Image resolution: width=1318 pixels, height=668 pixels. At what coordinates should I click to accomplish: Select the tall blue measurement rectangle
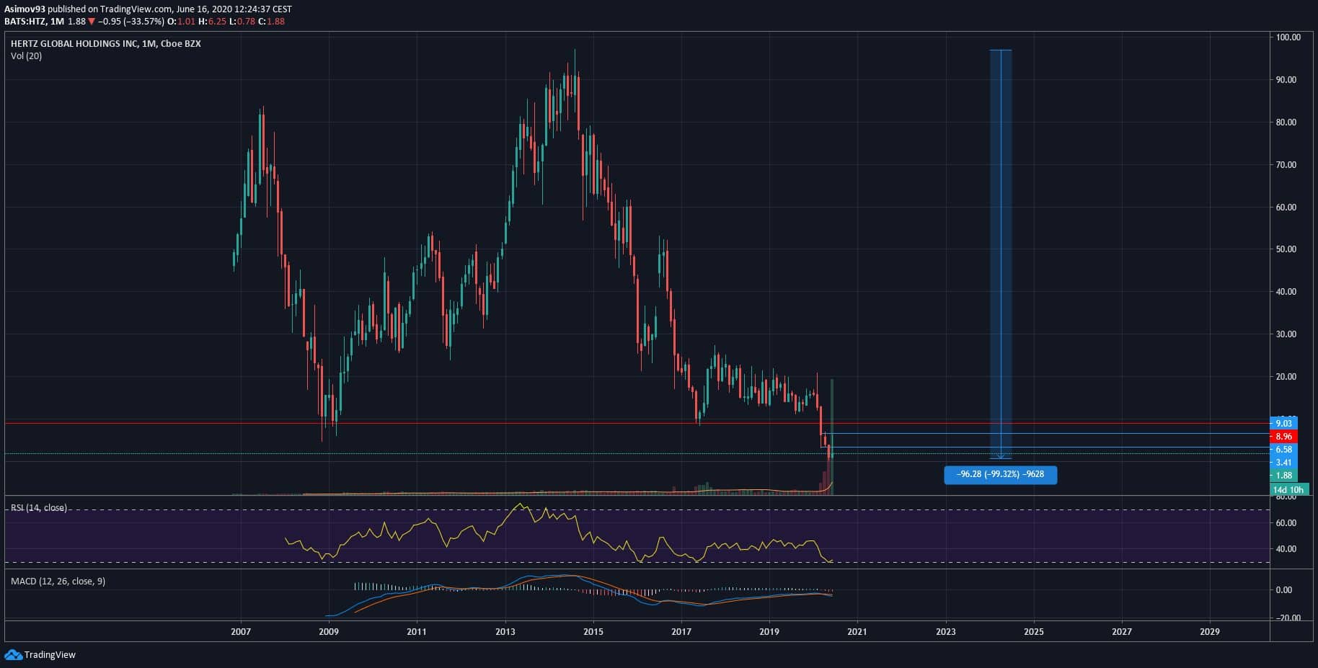tap(1000, 252)
